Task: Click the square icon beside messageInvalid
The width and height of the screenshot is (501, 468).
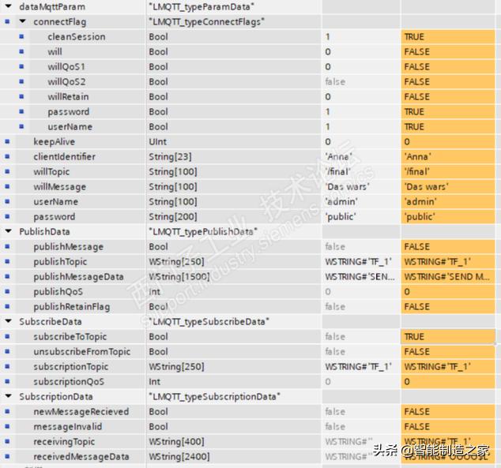Action: (x=7, y=426)
